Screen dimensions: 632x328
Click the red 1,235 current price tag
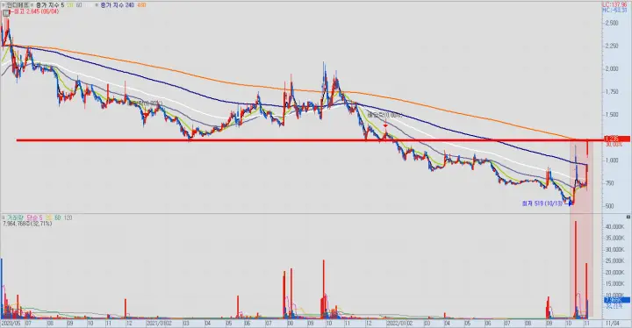pyautogui.click(x=617, y=139)
